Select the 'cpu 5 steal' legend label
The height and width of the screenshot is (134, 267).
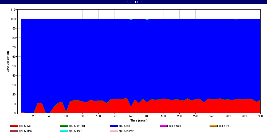tap(26, 131)
